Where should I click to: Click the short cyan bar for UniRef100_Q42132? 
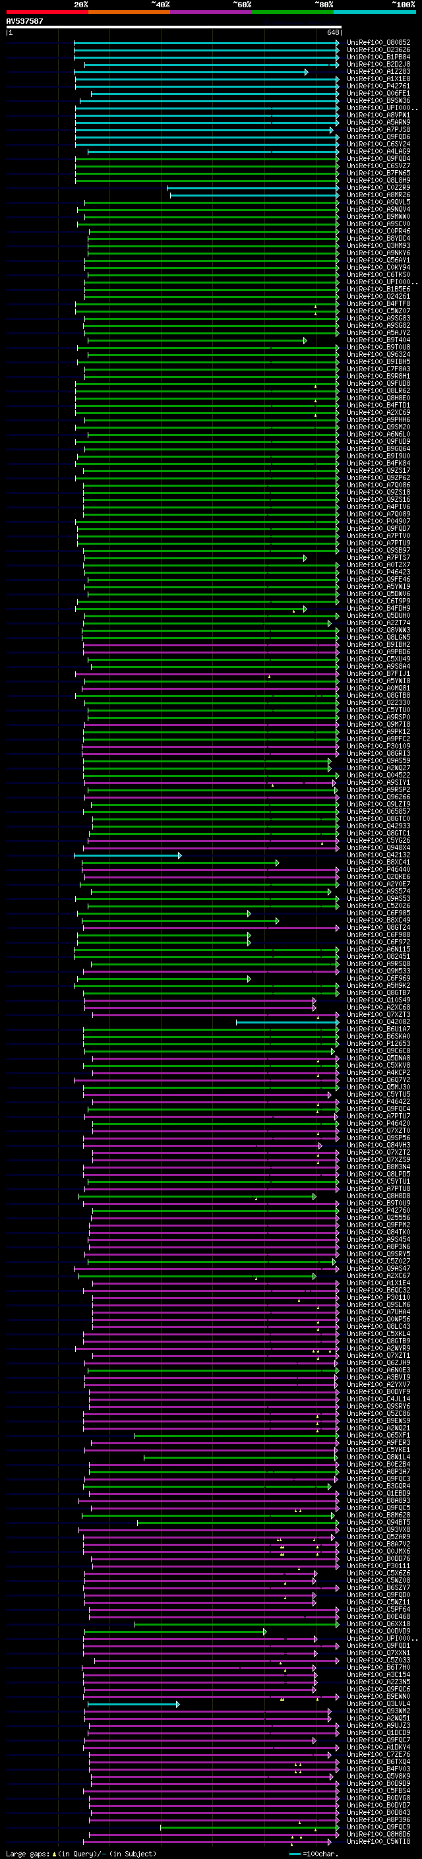coord(128,855)
